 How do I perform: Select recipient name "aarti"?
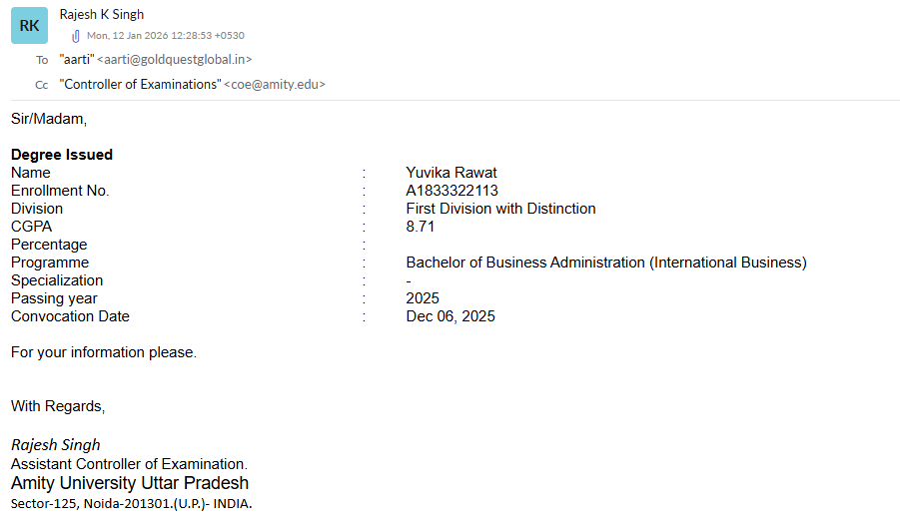coord(76,60)
